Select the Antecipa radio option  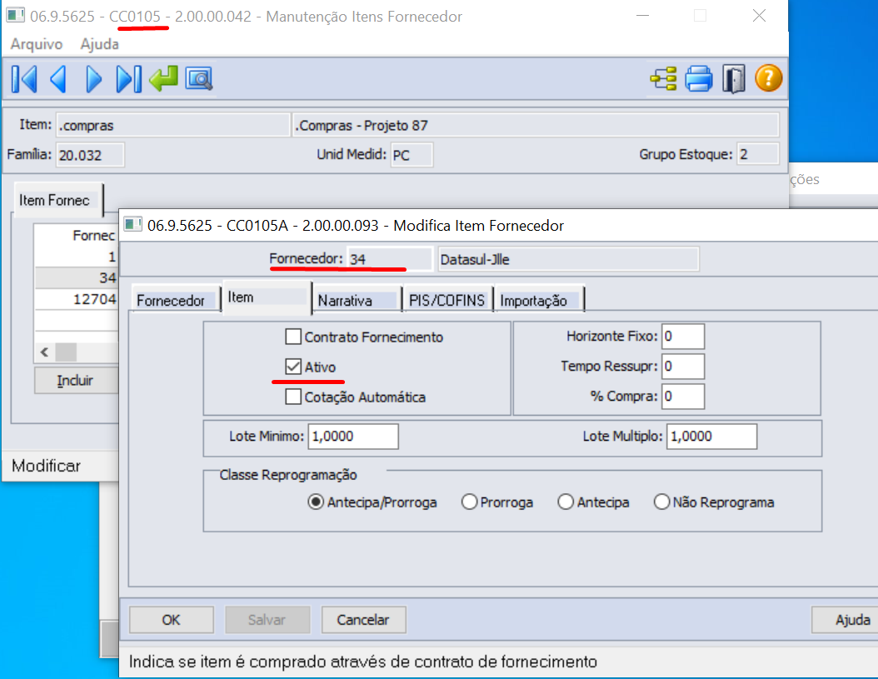point(566,502)
